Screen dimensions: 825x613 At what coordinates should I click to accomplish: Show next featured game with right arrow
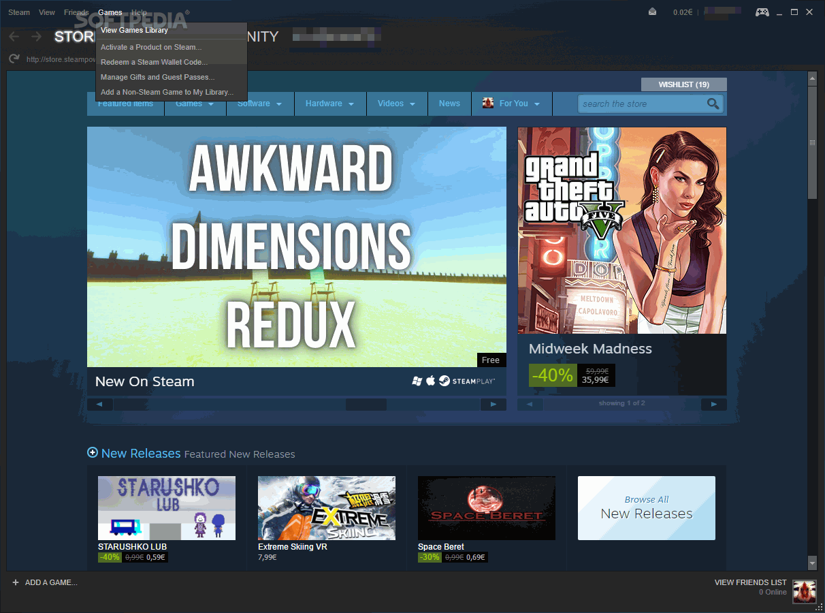click(x=494, y=405)
